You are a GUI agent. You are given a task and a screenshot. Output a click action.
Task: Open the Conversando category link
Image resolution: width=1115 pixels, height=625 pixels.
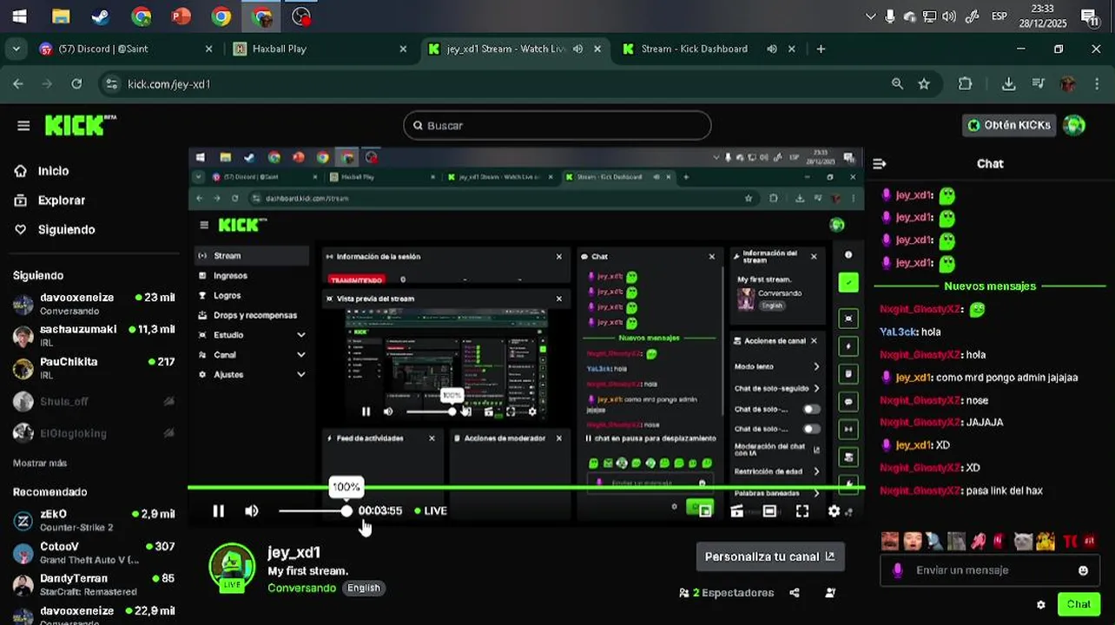coord(301,589)
